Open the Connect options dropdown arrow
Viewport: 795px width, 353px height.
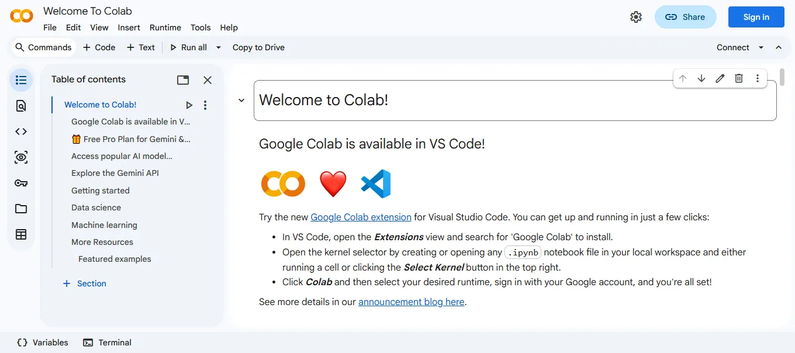click(x=761, y=47)
